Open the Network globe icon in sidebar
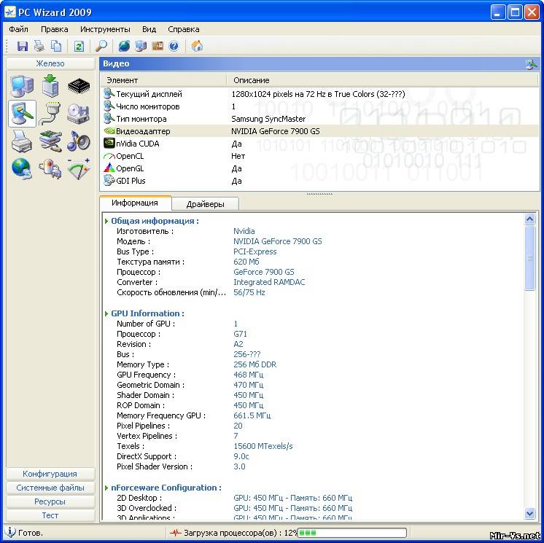The width and height of the screenshot is (544, 543). 22,168
